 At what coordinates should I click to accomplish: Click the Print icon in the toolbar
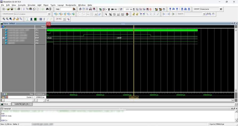[19, 9]
